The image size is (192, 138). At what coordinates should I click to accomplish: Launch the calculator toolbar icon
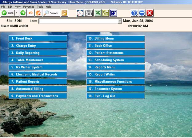(x=89, y=13)
